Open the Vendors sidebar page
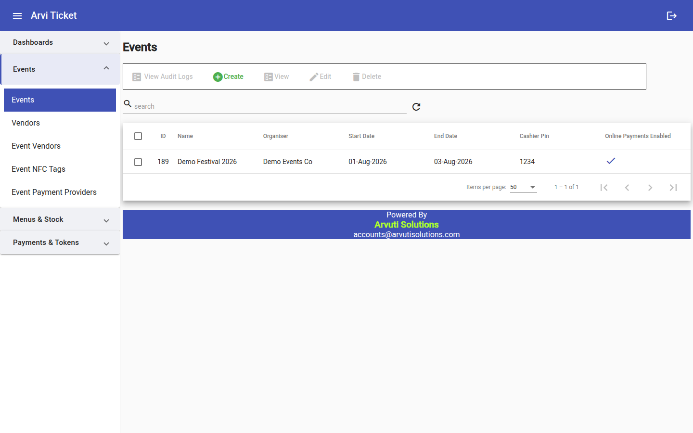 click(x=60, y=123)
